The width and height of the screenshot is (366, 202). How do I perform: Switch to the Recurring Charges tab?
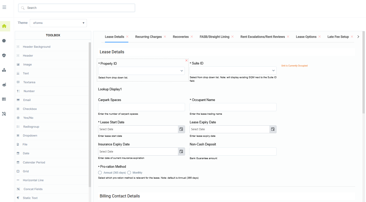tap(148, 37)
